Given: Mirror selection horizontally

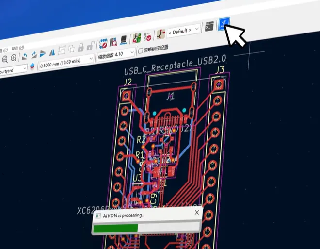Looking at the screenshot, I should (x=52, y=52).
